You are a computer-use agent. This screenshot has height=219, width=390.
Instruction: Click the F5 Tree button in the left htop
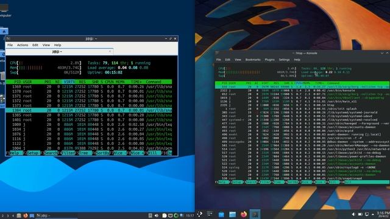[83, 153]
